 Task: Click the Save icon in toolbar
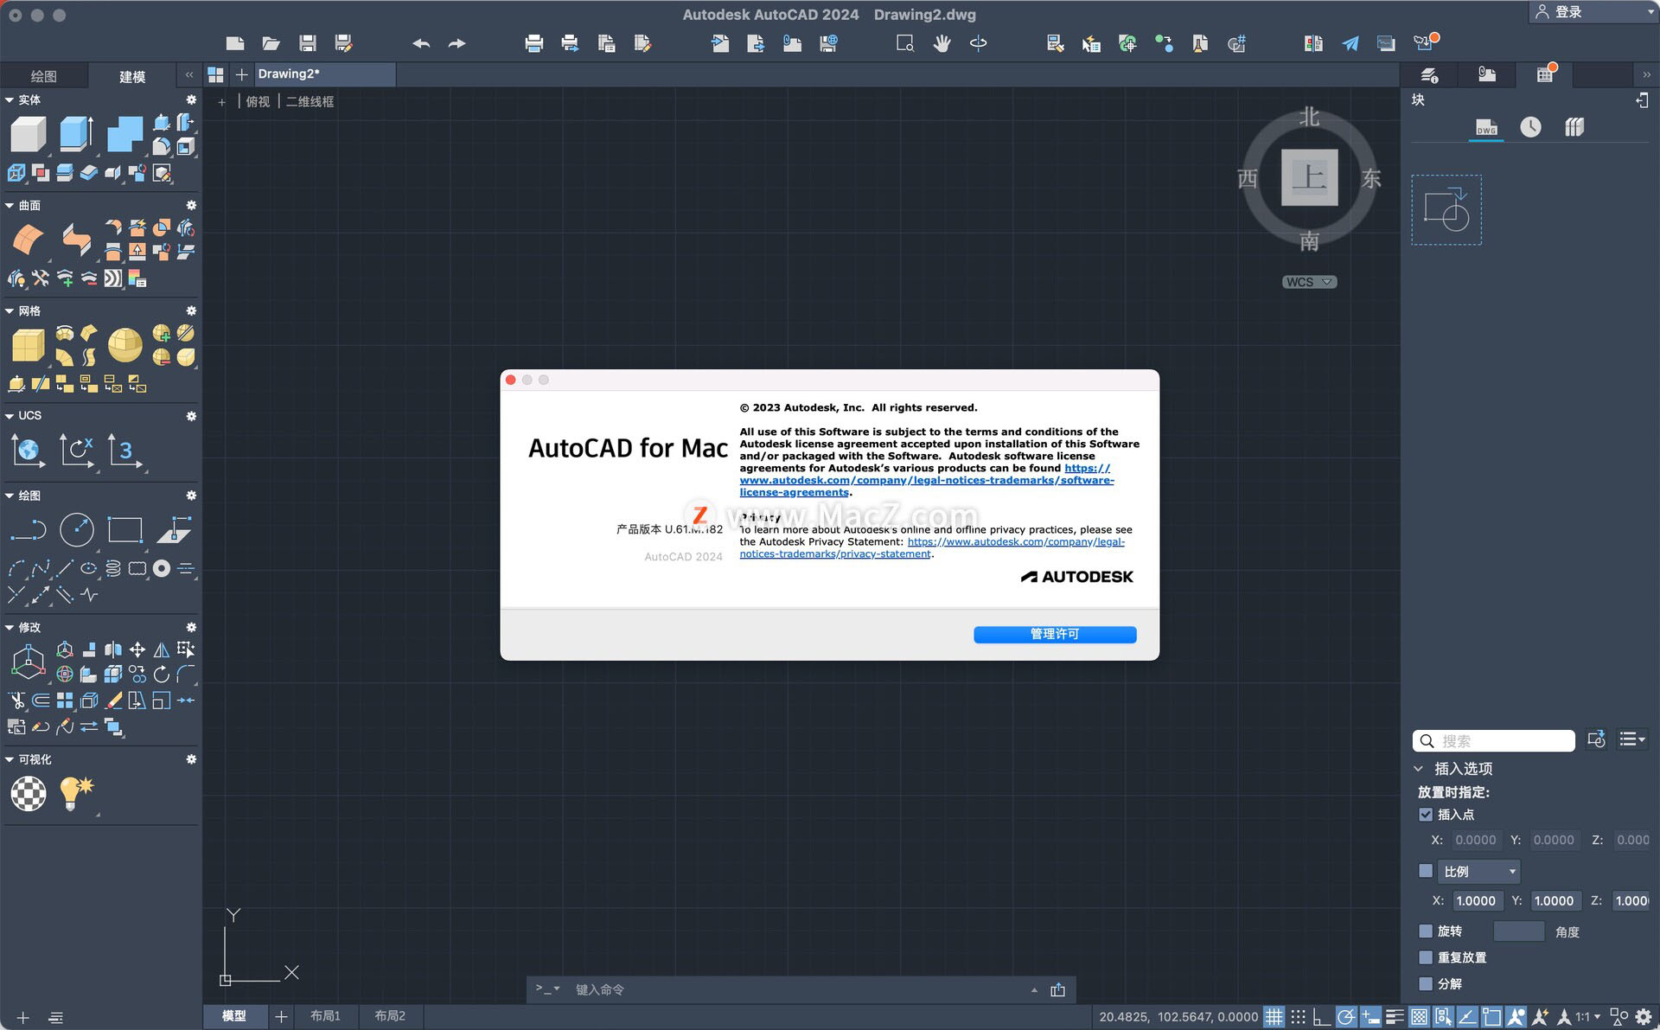307,43
